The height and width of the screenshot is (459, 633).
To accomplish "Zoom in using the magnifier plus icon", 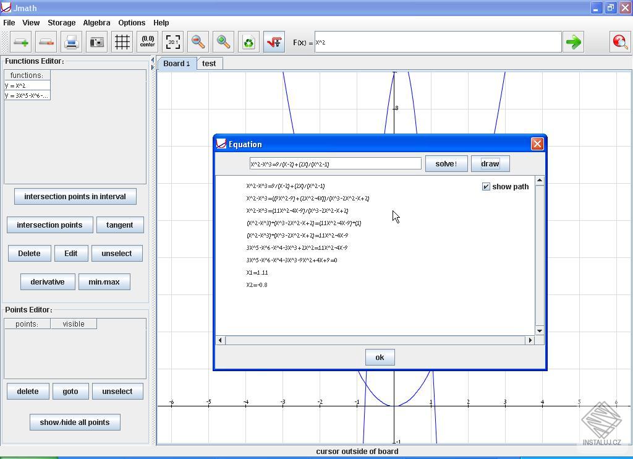I will 223,41.
